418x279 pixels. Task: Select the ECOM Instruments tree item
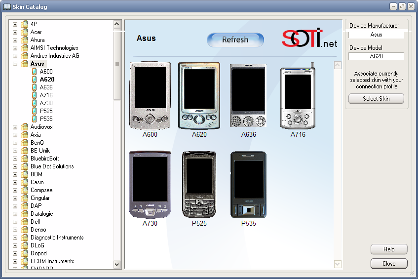[52, 261]
